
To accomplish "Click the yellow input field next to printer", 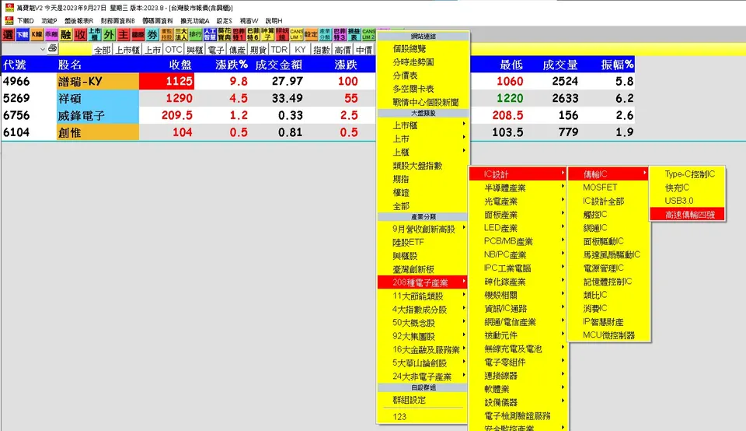I will pyautogui.click(x=75, y=50).
